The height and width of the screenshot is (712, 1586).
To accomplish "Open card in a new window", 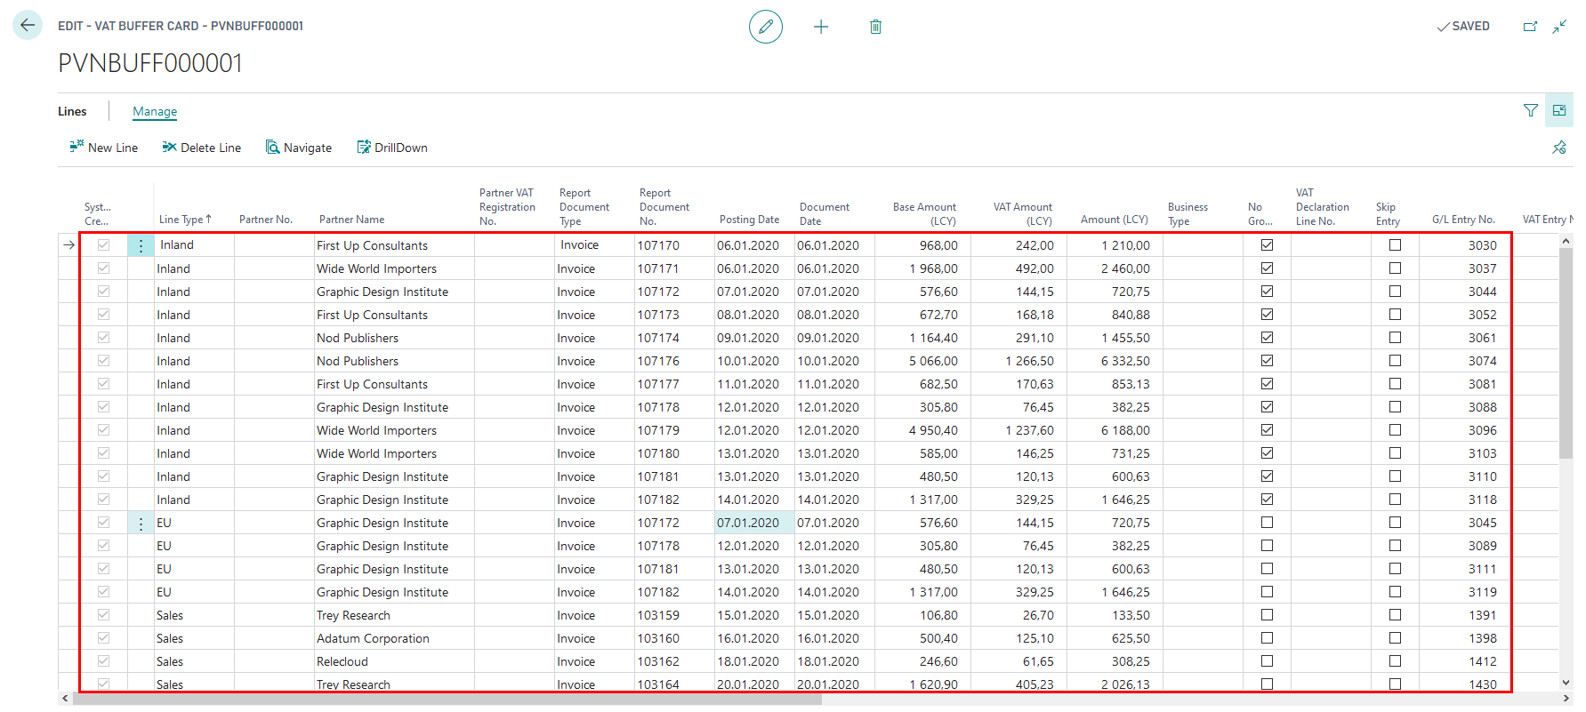I will pyautogui.click(x=1530, y=27).
